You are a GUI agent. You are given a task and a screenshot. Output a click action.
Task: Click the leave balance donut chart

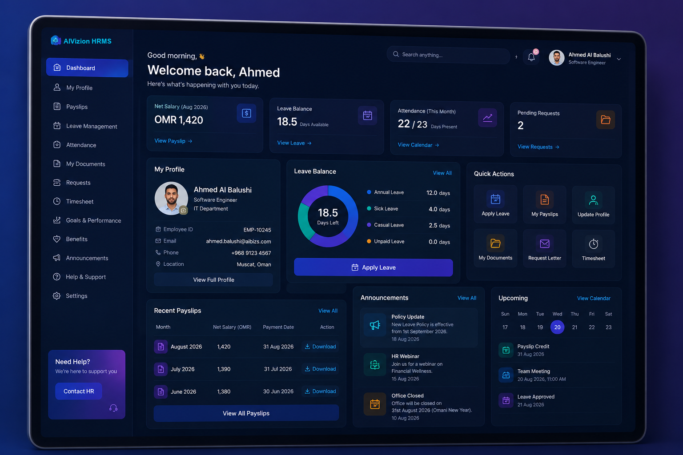click(x=328, y=216)
